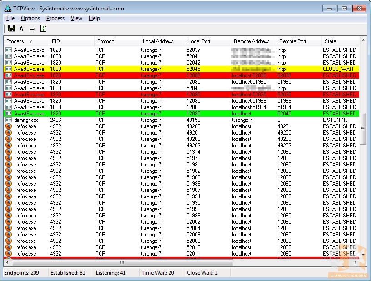The image size is (371, 281).
Task: Select icon of AvastSvc.exe row with port 52042
Action: [9, 63]
